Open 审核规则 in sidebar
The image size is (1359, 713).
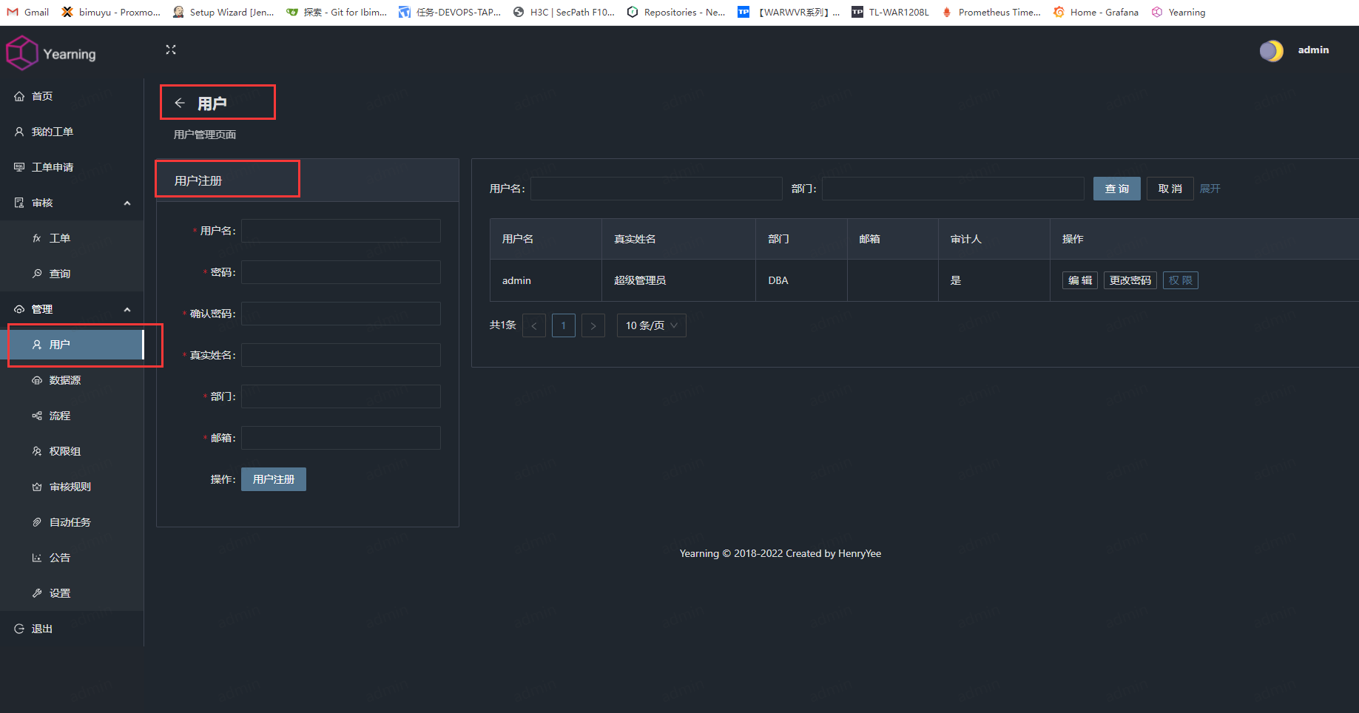click(x=72, y=487)
